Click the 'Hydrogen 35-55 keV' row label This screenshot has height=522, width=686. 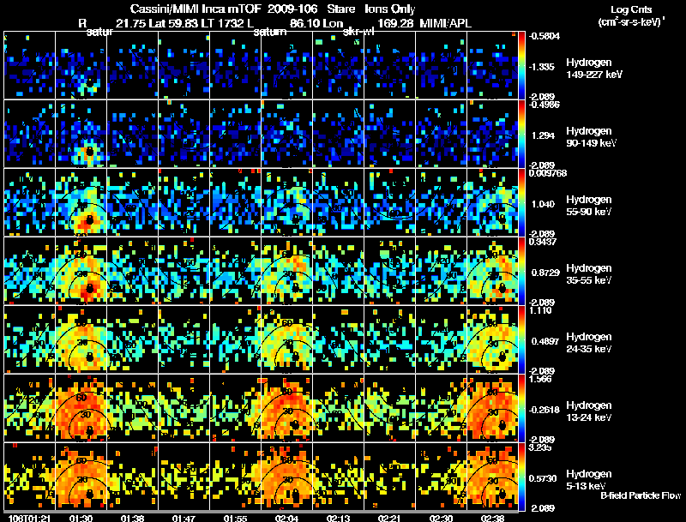coord(588,274)
